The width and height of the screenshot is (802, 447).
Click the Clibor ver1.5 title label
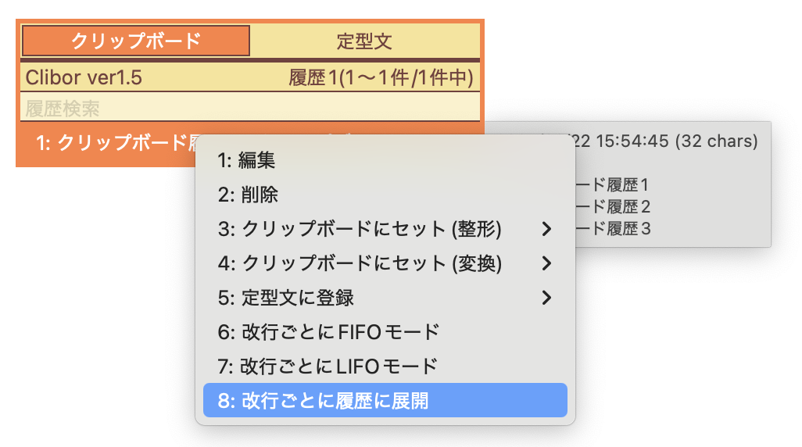[84, 77]
